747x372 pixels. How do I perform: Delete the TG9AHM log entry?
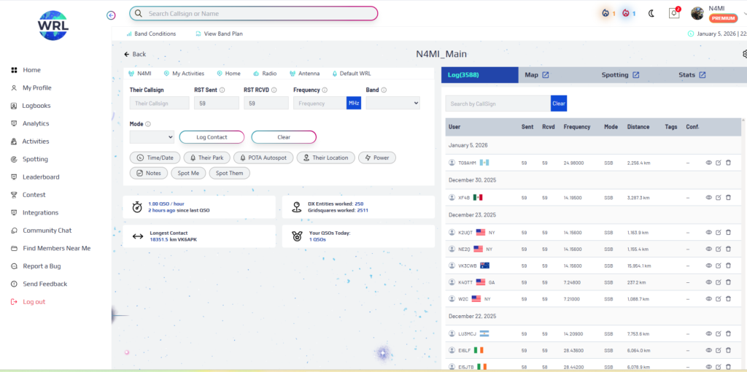[728, 163]
